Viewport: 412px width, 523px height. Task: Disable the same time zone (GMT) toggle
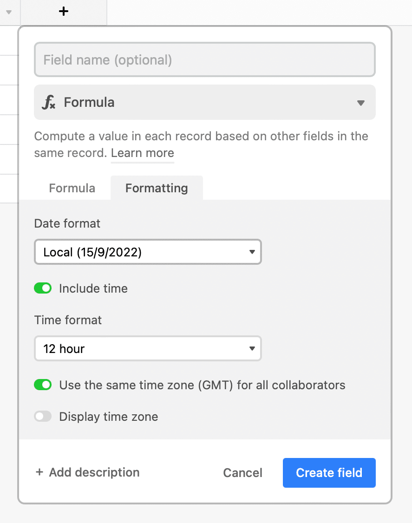point(43,385)
